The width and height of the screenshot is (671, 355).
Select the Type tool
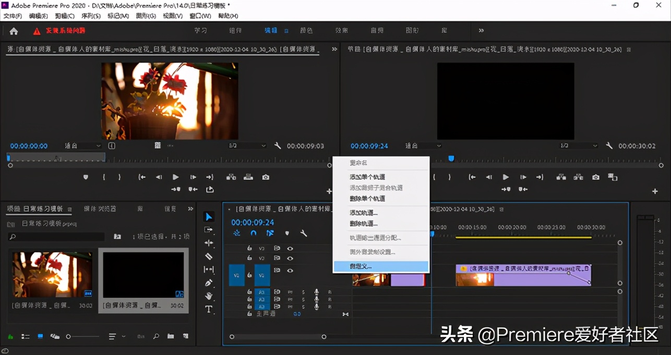coord(209,308)
